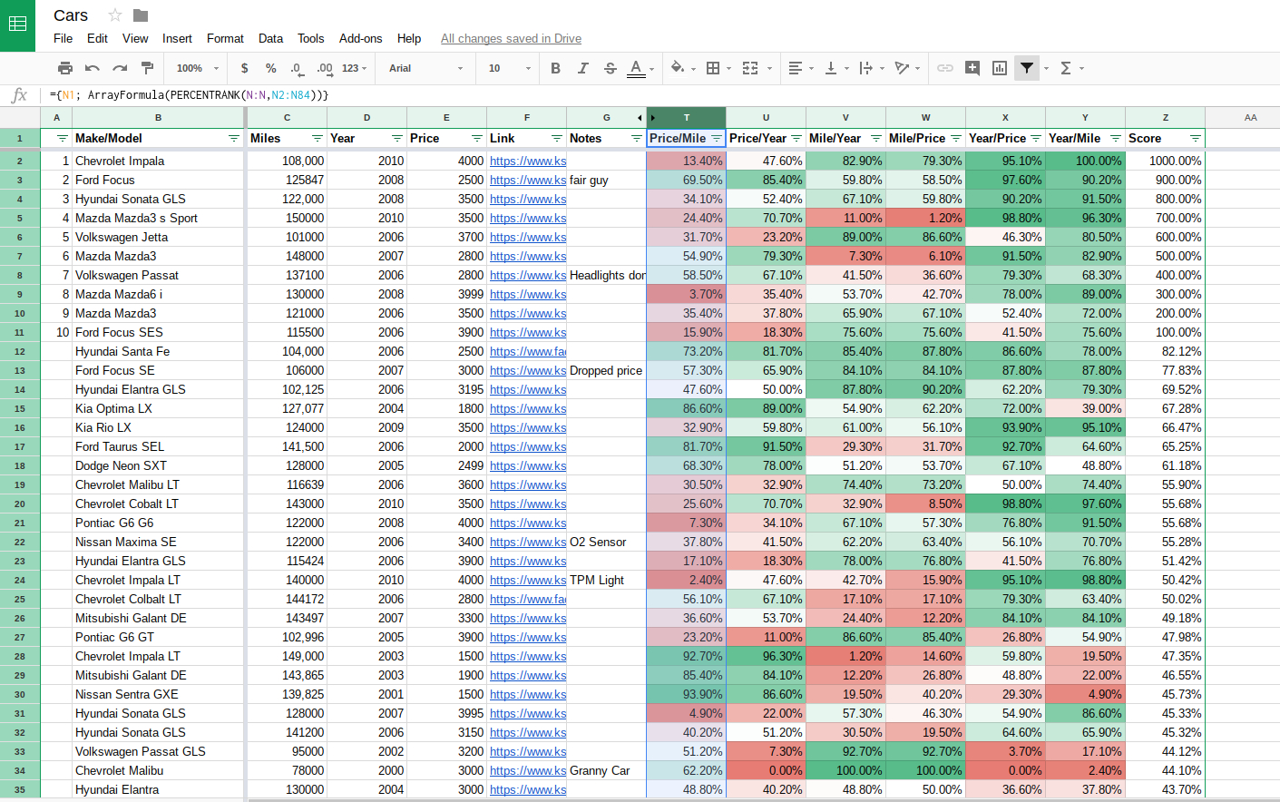1280x802 pixels.
Task: Open the Data menu
Action: (x=270, y=39)
